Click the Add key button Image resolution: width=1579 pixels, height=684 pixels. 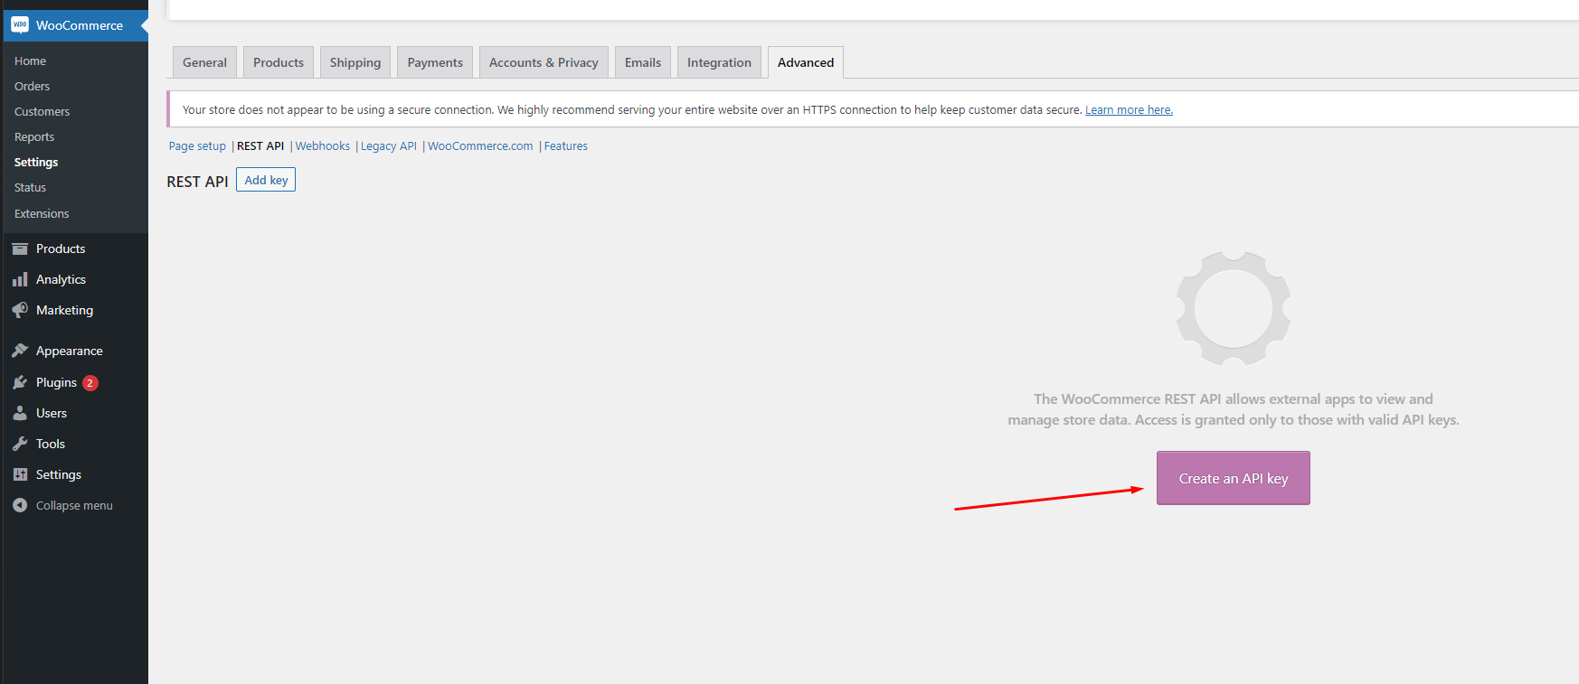pyautogui.click(x=266, y=180)
